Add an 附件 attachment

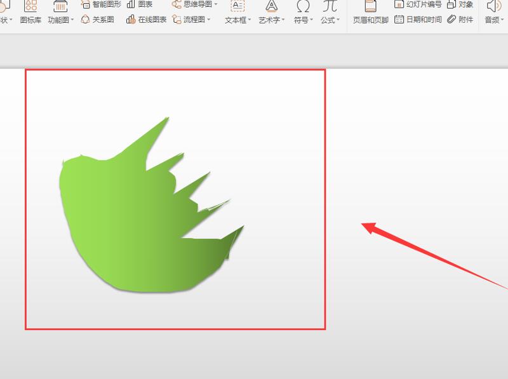[x=460, y=20]
